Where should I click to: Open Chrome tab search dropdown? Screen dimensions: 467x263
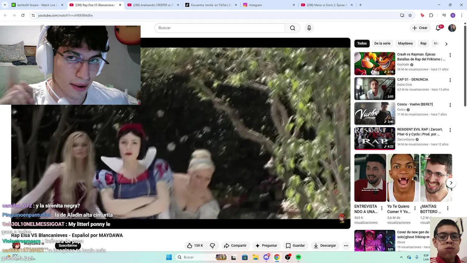tap(5, 5)
